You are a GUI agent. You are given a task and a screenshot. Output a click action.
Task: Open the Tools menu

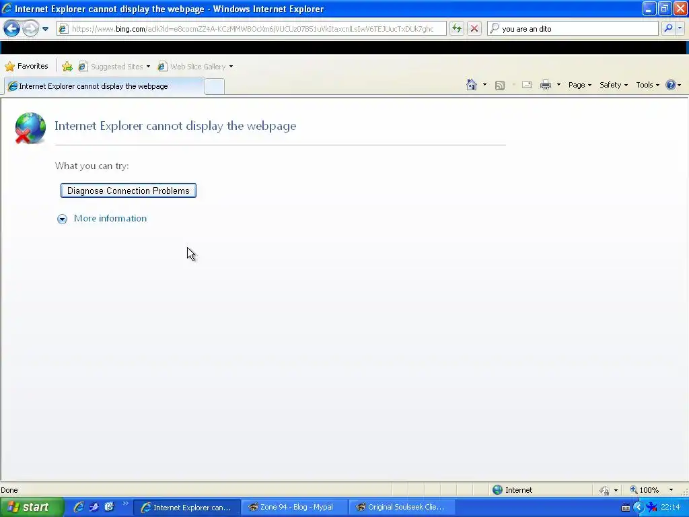coord(647,85)
